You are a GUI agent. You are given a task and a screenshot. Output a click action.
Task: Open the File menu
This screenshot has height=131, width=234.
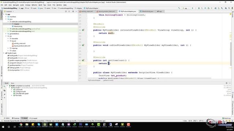[x=2, y=5]
